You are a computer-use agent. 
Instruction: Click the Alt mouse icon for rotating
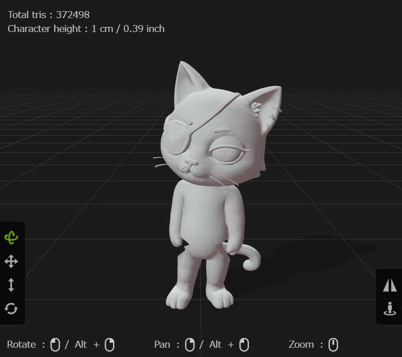point(110,344)
